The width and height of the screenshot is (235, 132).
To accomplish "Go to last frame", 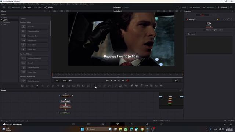I will point(123,81).
